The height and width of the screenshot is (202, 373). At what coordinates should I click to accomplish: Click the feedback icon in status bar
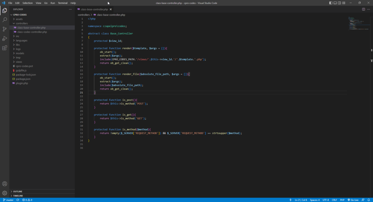pos(363,200)
